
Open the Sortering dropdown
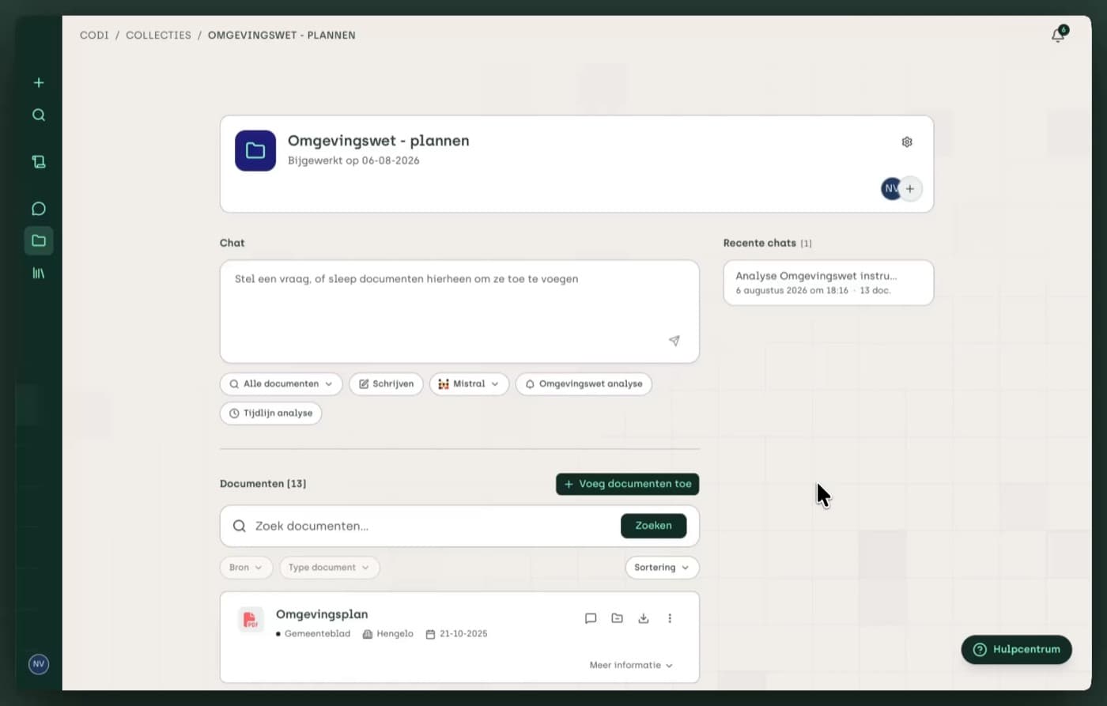662,568
